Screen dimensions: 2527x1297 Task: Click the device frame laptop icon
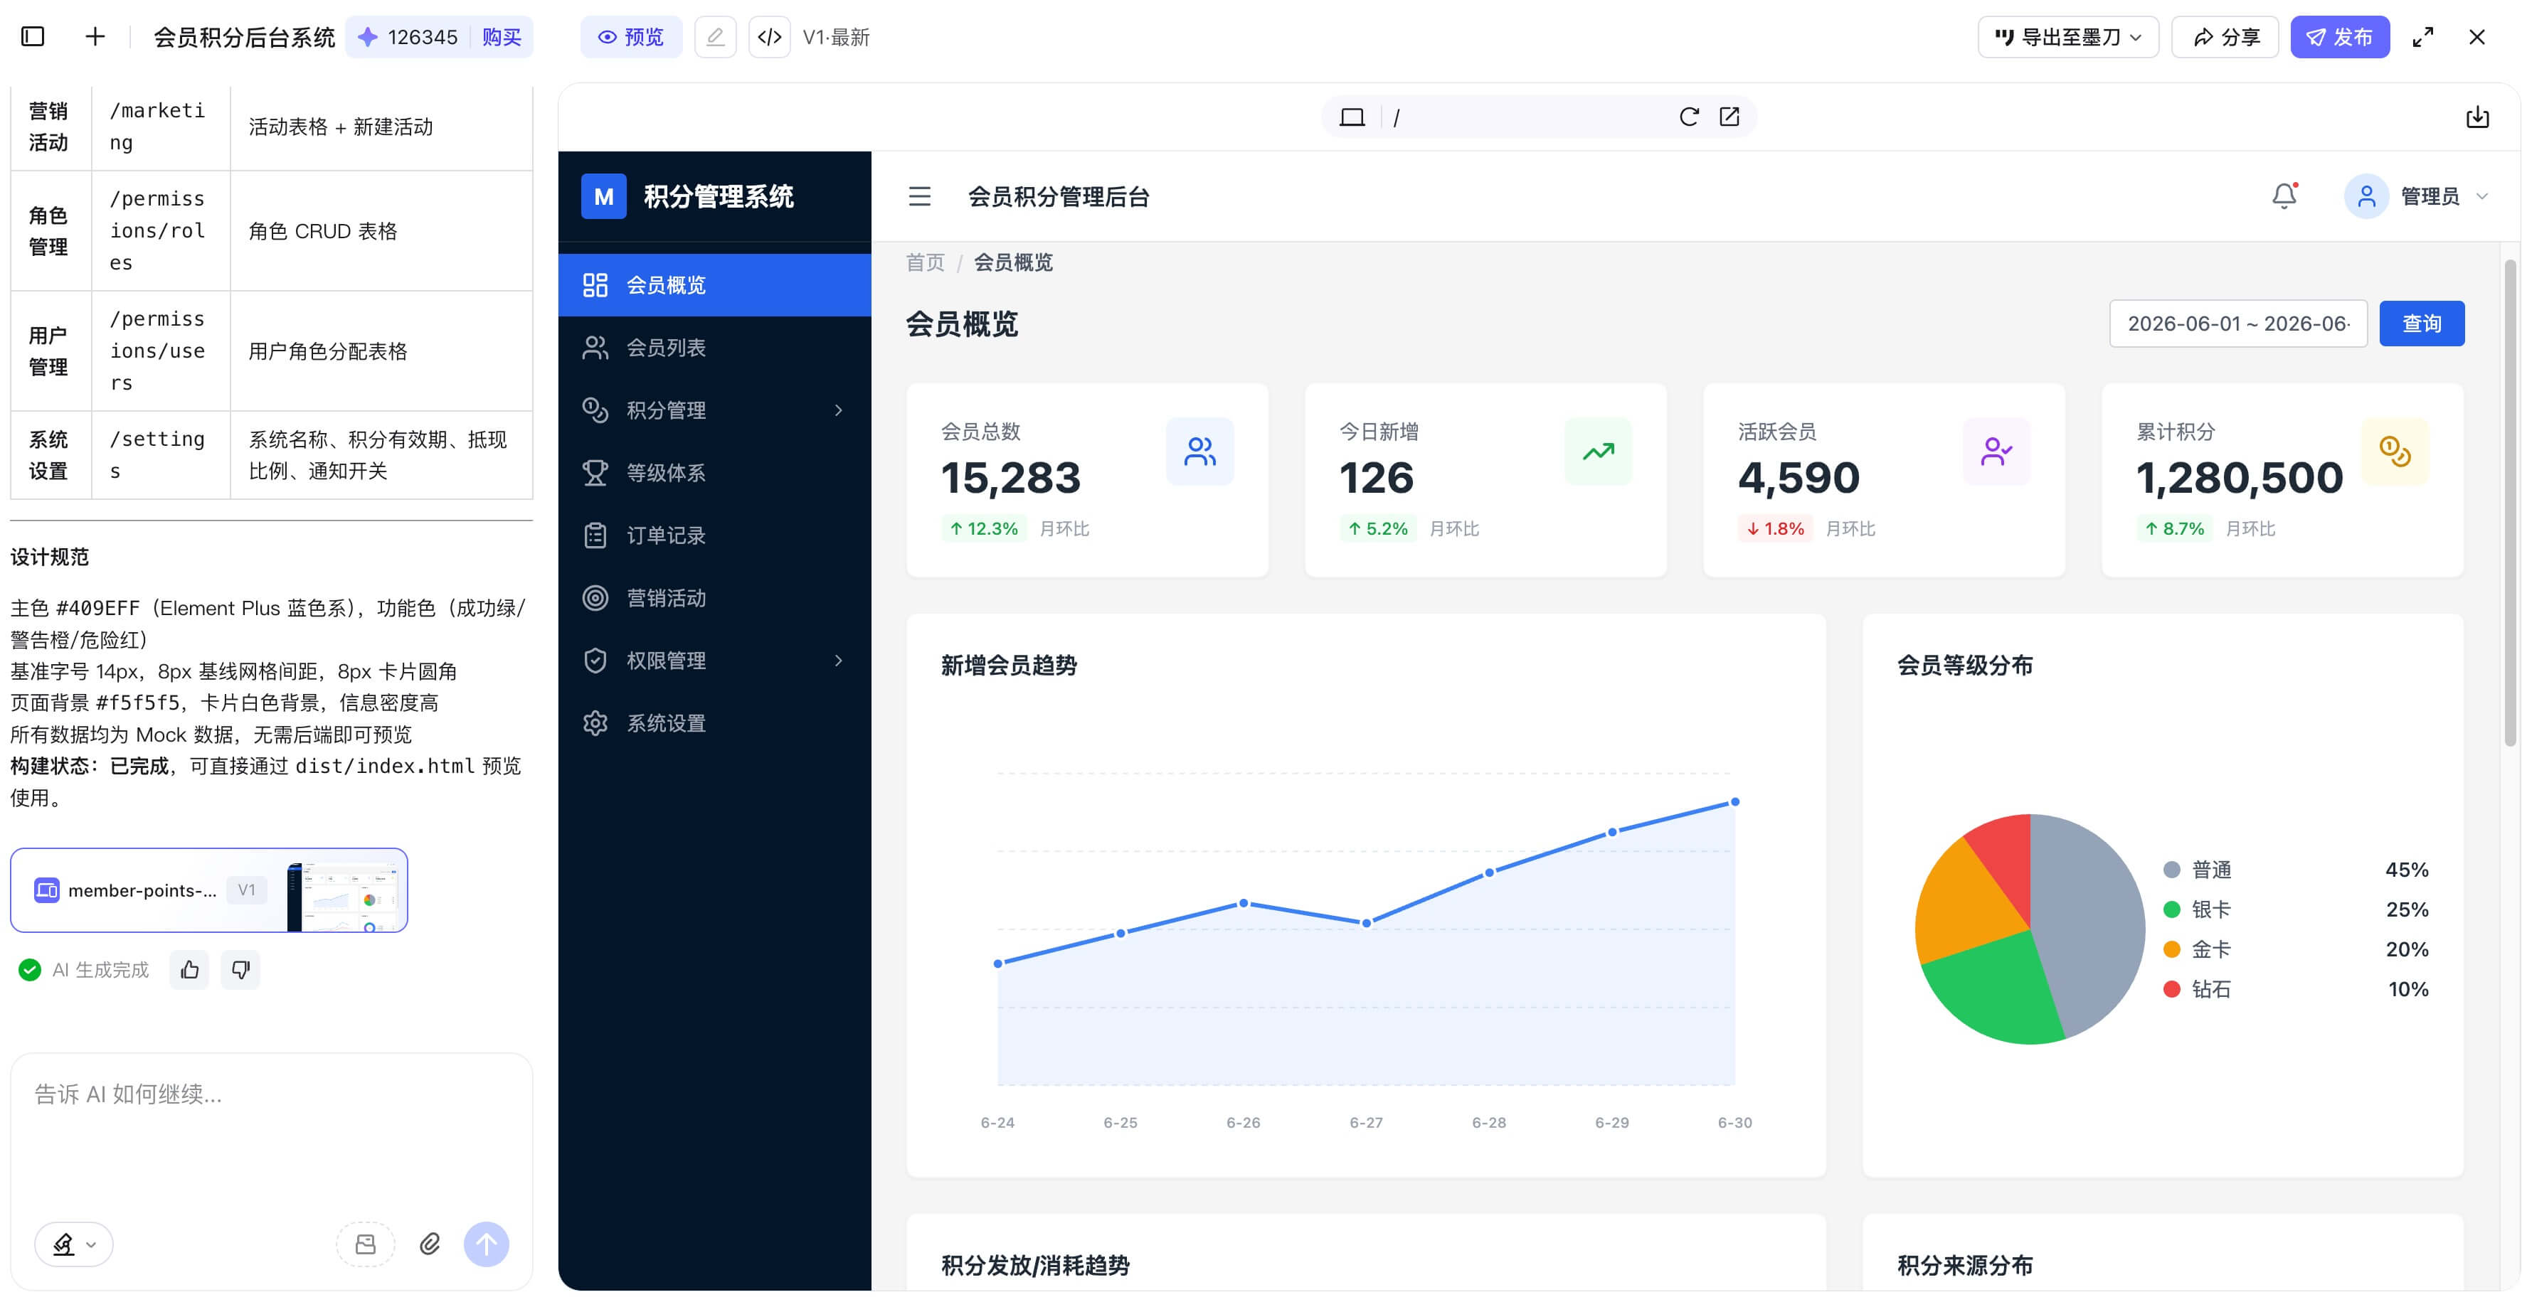click(1352, 117)
